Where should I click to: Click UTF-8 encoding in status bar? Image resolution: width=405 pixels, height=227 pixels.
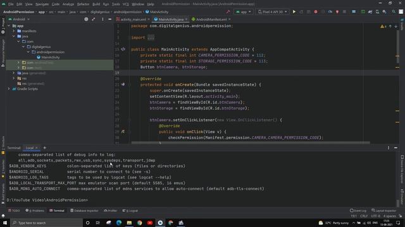(x=375, y=216)
